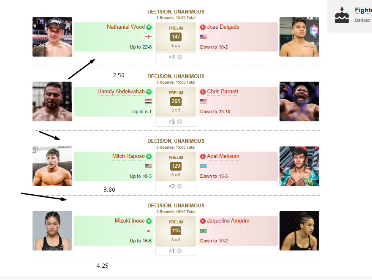Click the 265 weight class badge

click(x=176, y=101)
